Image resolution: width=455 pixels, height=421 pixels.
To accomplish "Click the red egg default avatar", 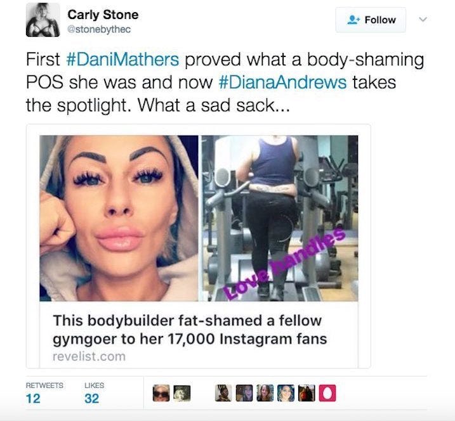I will coord(327,393).
